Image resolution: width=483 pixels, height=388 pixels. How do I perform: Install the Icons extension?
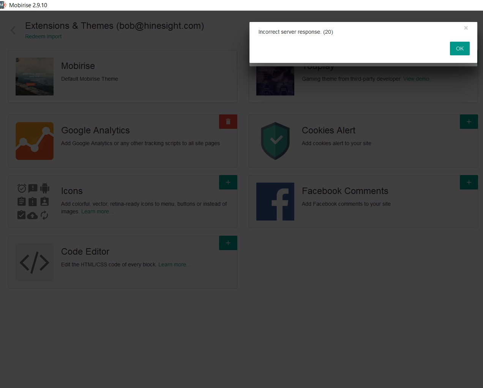228,182
